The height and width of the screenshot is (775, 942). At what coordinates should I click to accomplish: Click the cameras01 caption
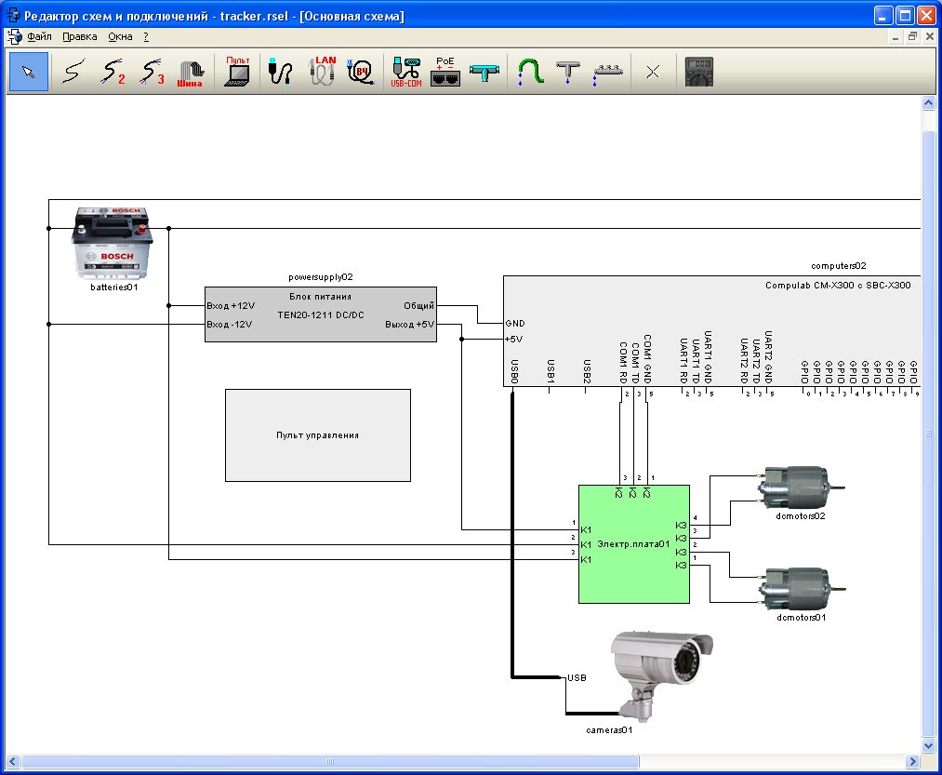coord(609,730)
